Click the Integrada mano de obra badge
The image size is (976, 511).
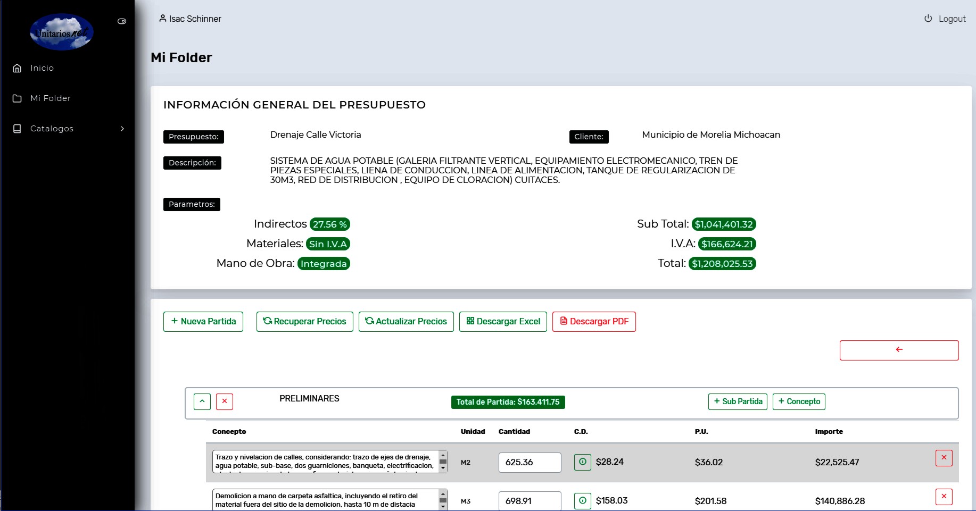coord(324,264)
